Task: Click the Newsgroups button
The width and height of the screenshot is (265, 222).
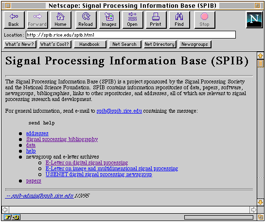Action: click(195, 44)
